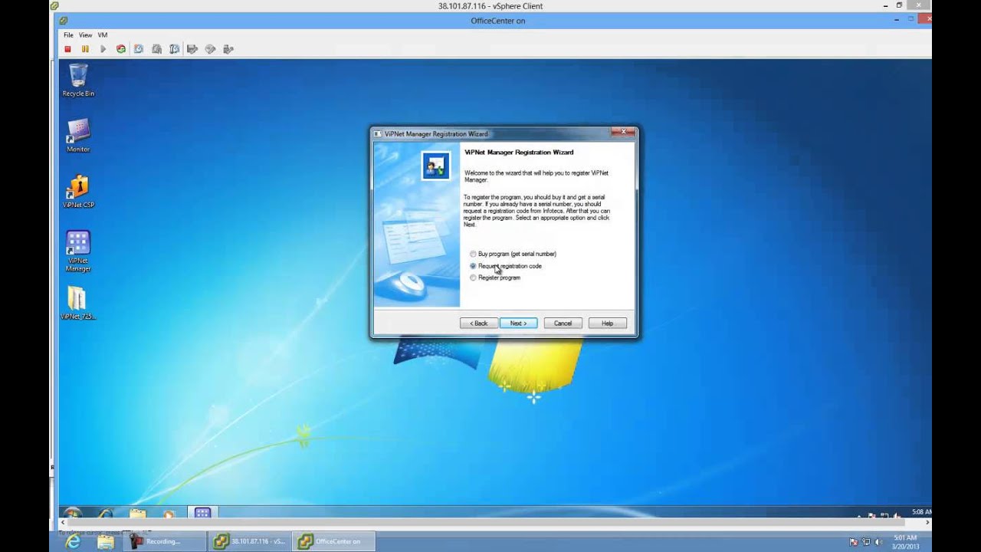Viewport: 981px width, 552px height.
Task: Open the View menu
Action: [x=85, y=35]
